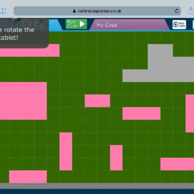Tap the padlock icon in the address bar

[x=74, y=11]
